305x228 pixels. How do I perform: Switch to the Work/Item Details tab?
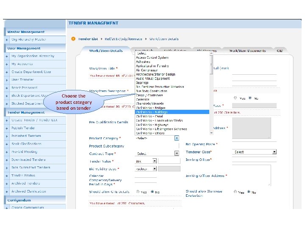[106, 51]
